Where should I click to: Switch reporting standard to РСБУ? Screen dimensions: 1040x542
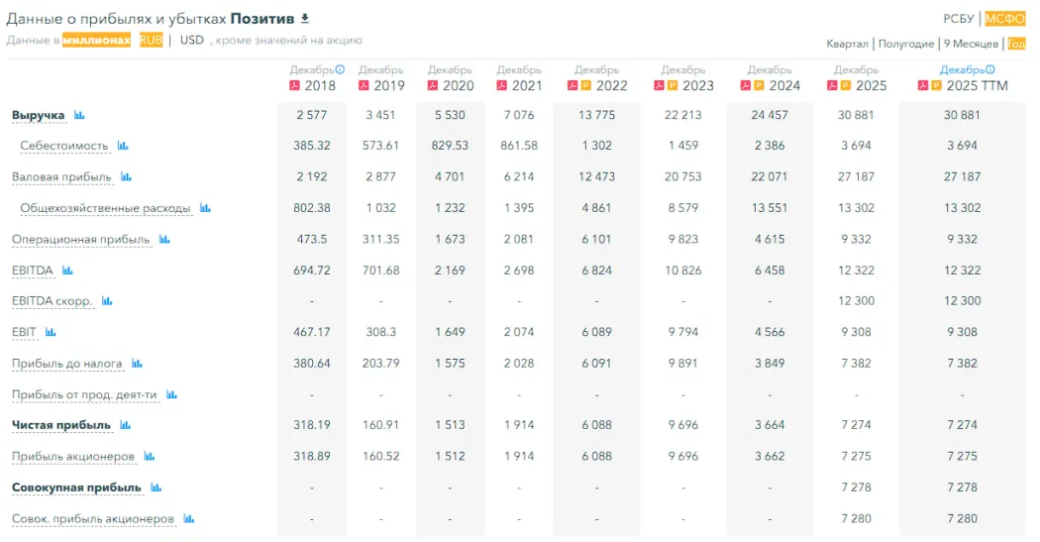[958, 19]
